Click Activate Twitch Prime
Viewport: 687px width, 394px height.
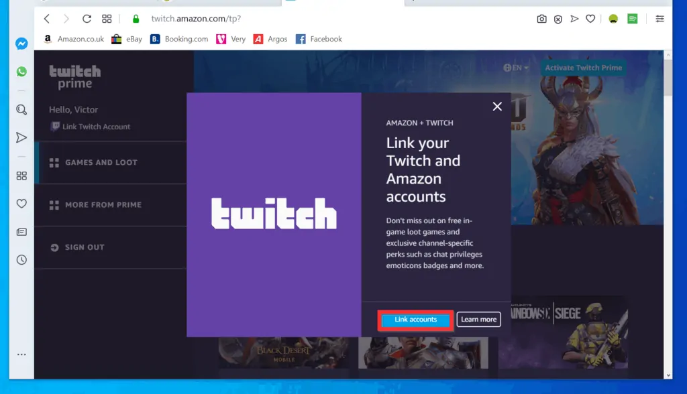[583, 68]
